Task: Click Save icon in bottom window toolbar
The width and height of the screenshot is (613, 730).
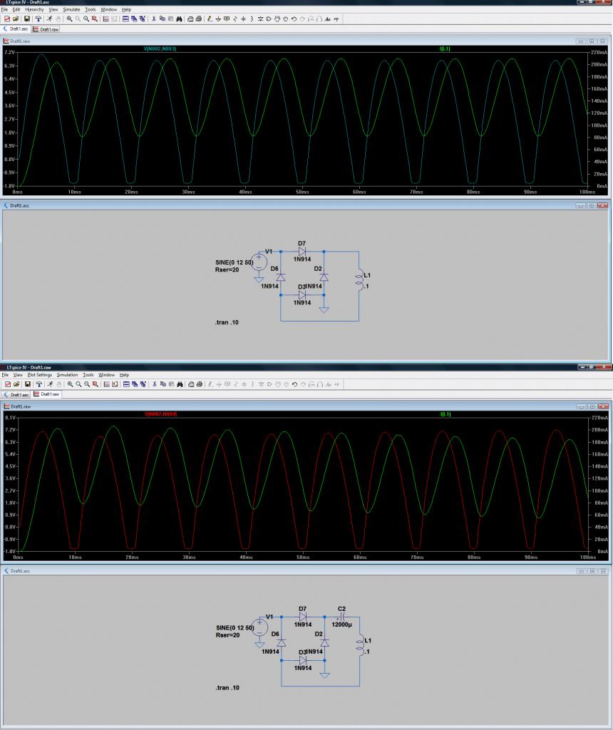Action: [x=28, y=384]
